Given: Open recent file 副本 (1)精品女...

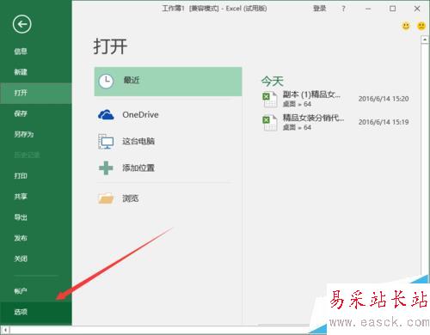Looking at the screenshot, I should pos(335,99).
